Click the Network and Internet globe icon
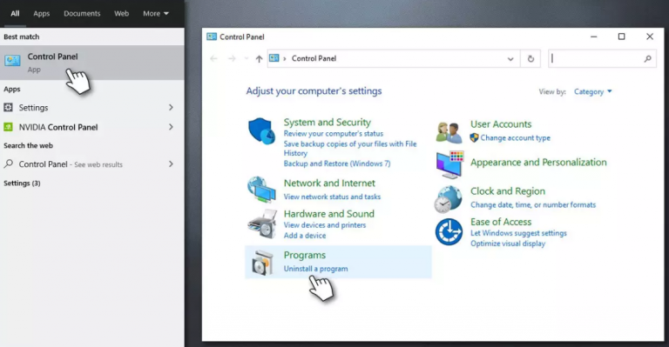Viewport: 669px width, 347px height. [x=261, y=190]
